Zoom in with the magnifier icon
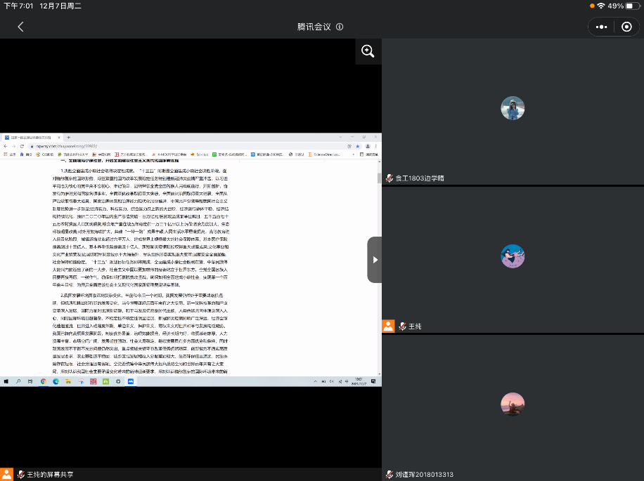 pos(368,51)
